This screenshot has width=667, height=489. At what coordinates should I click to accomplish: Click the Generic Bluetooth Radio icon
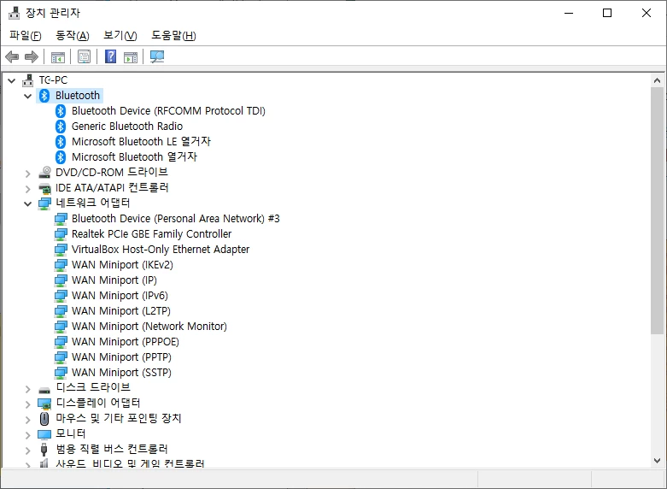point(61,126)
